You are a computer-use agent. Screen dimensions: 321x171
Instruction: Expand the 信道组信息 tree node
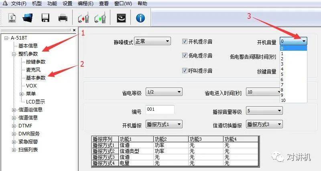point(14,109)
